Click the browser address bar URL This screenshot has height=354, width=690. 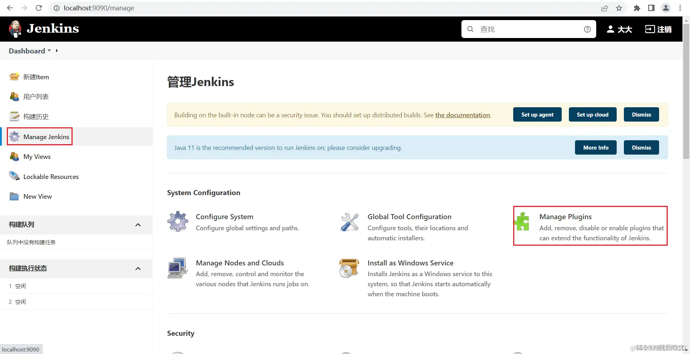[x=99, y=8]
